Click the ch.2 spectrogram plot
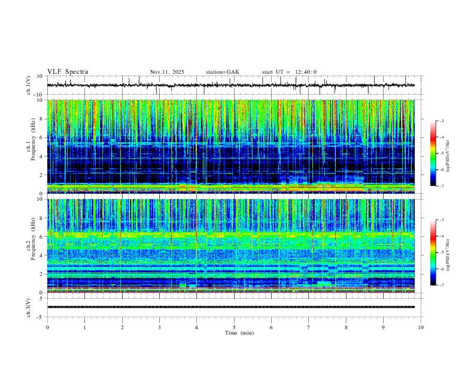 [x=231, y=246]
